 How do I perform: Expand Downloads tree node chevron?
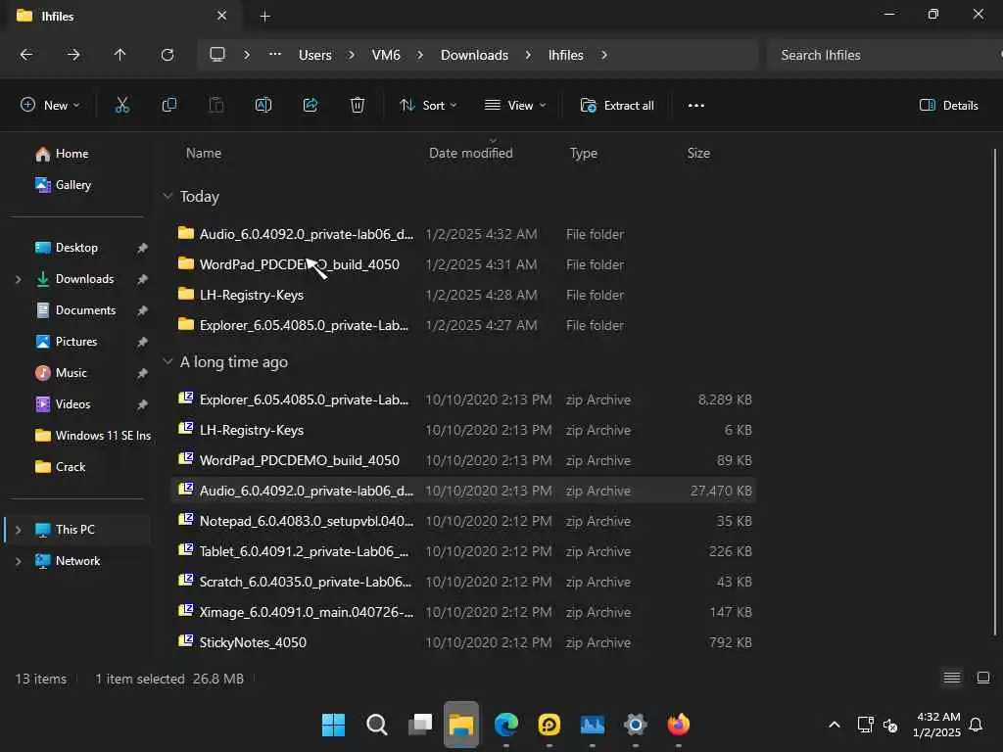(18, 279)
